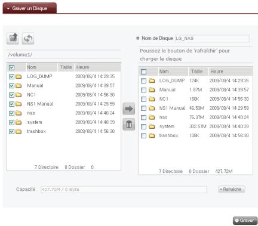Check system in the disc list
The image size is (258, 226).
[143, 126]
